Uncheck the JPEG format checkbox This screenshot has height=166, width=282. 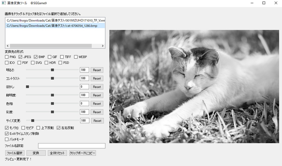tap(20, 57)
